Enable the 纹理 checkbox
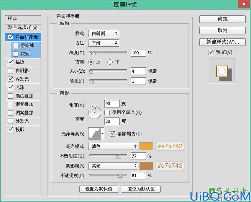 pos(16,54)
